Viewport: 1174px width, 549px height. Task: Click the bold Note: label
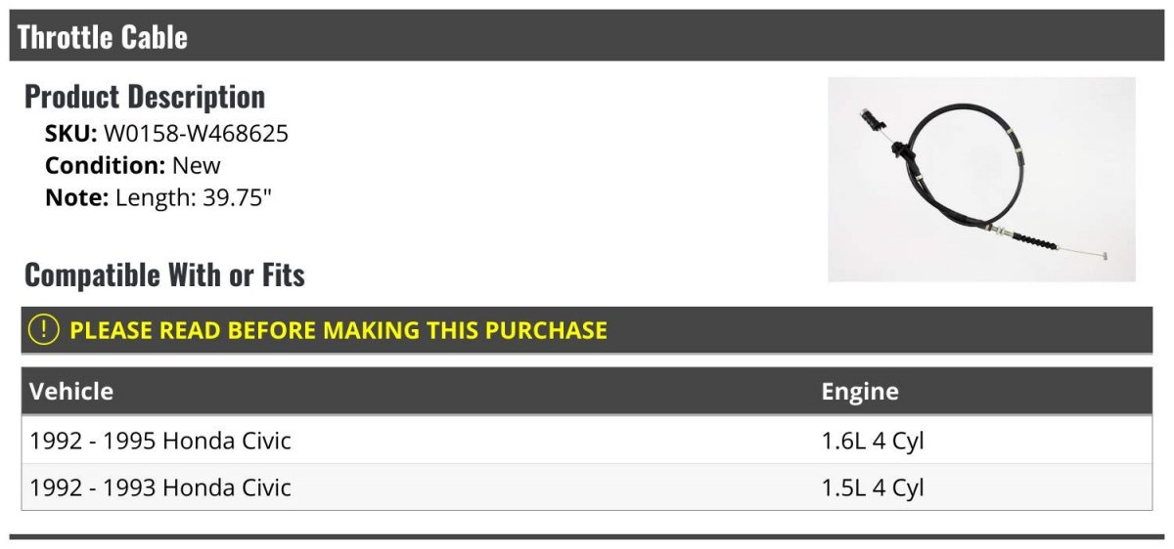tap(76, 197)
